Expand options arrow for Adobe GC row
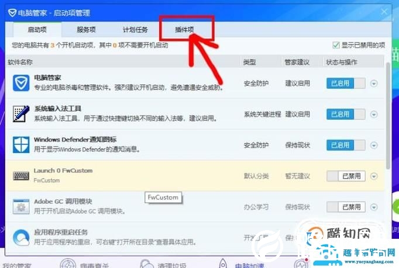 pos(374,207)
